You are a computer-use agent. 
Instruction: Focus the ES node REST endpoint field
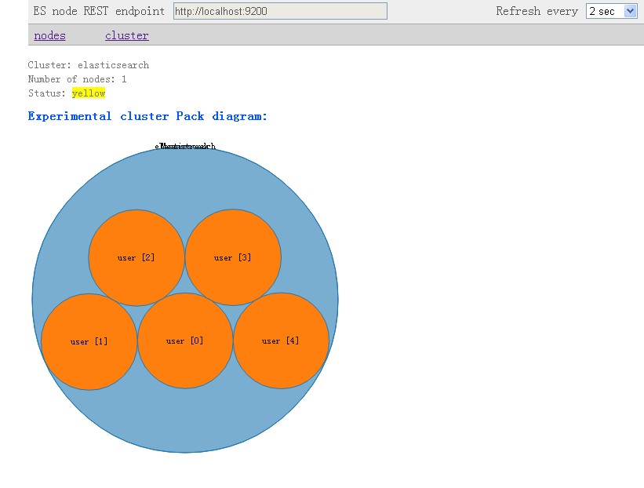pos(280,11)
